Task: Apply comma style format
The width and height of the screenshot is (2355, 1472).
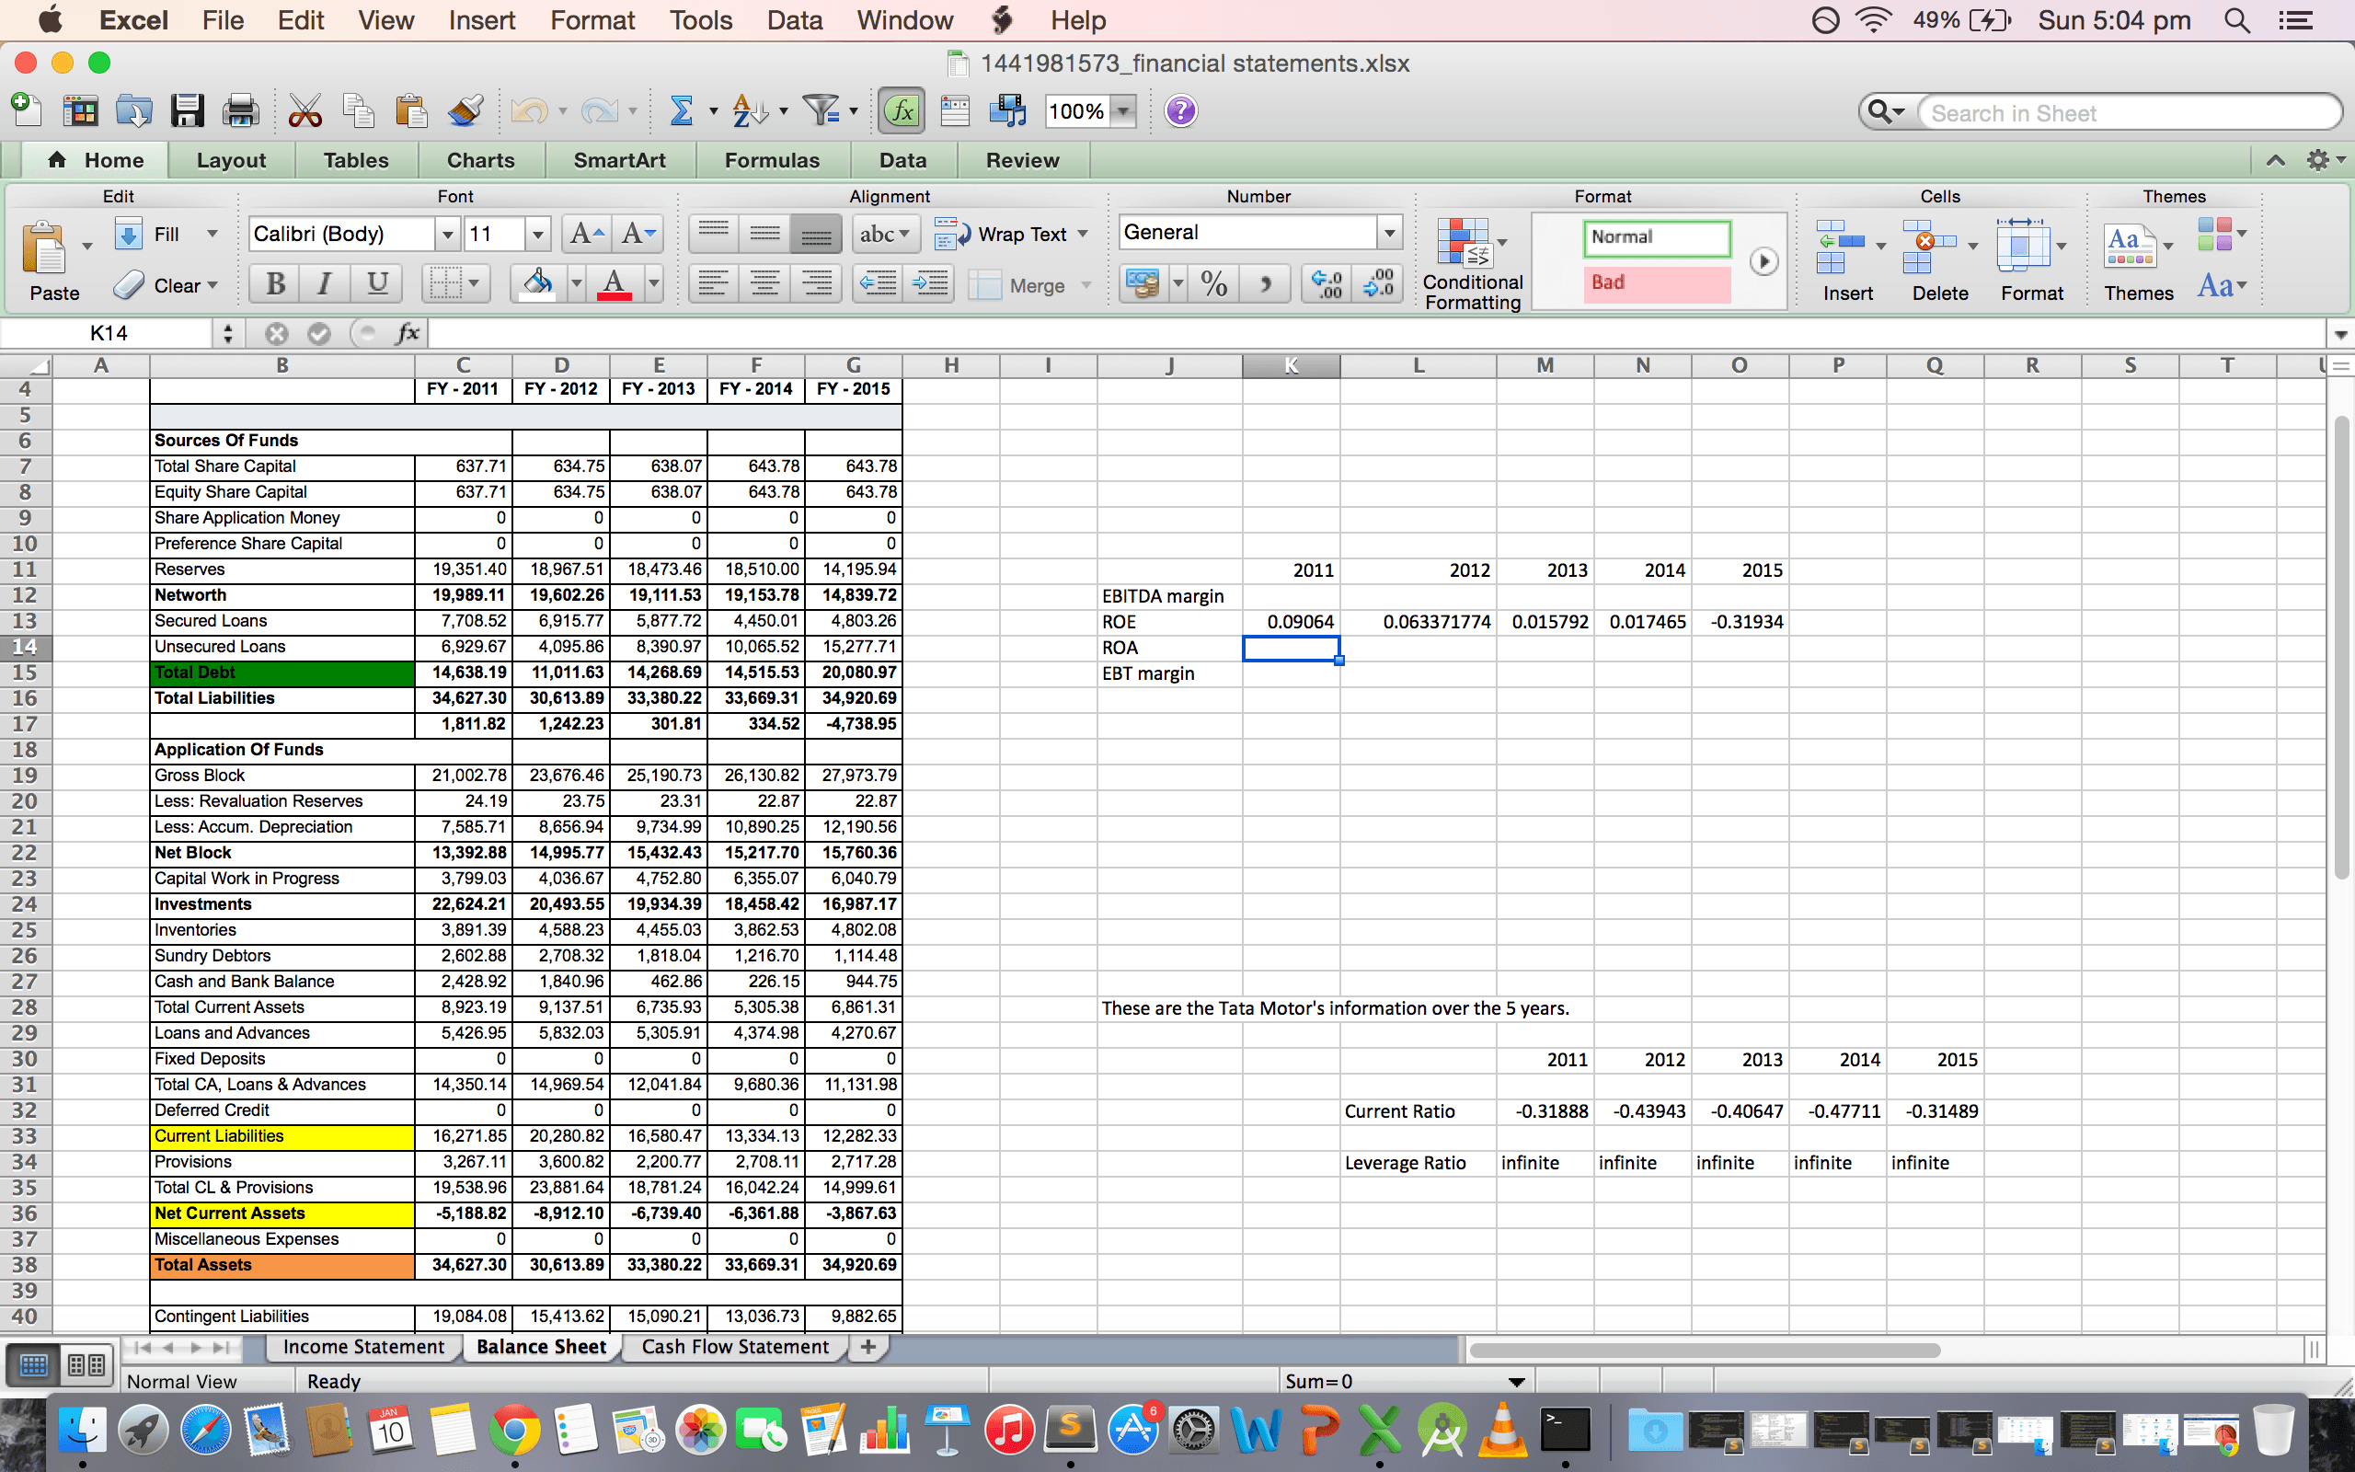Action: coord(1266,283)
